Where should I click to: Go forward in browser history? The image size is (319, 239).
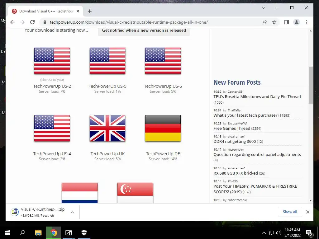coord(22,22)
